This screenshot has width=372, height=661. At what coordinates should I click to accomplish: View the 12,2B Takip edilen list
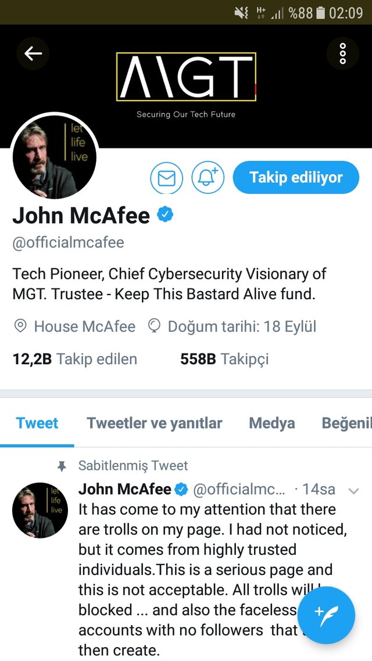click(74, 359)
